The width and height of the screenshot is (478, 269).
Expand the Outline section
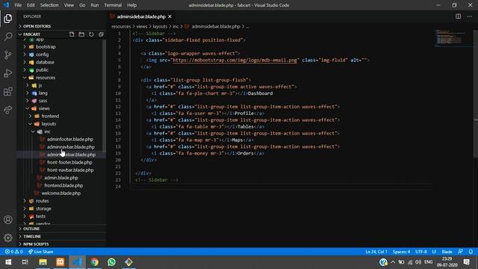61,229
